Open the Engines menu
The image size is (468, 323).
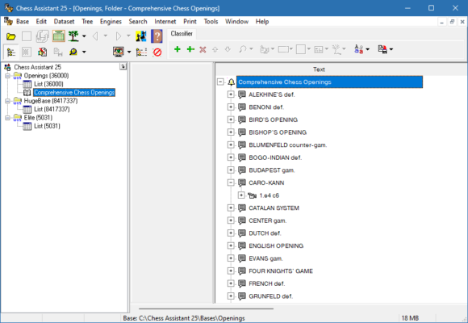111,22
